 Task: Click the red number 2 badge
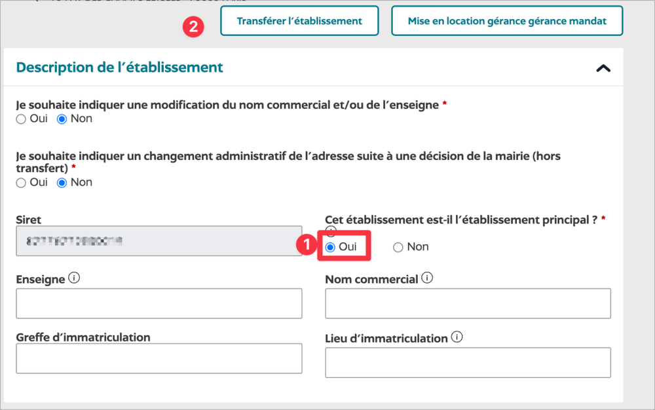pyautogui.click(x=193, y=28)
